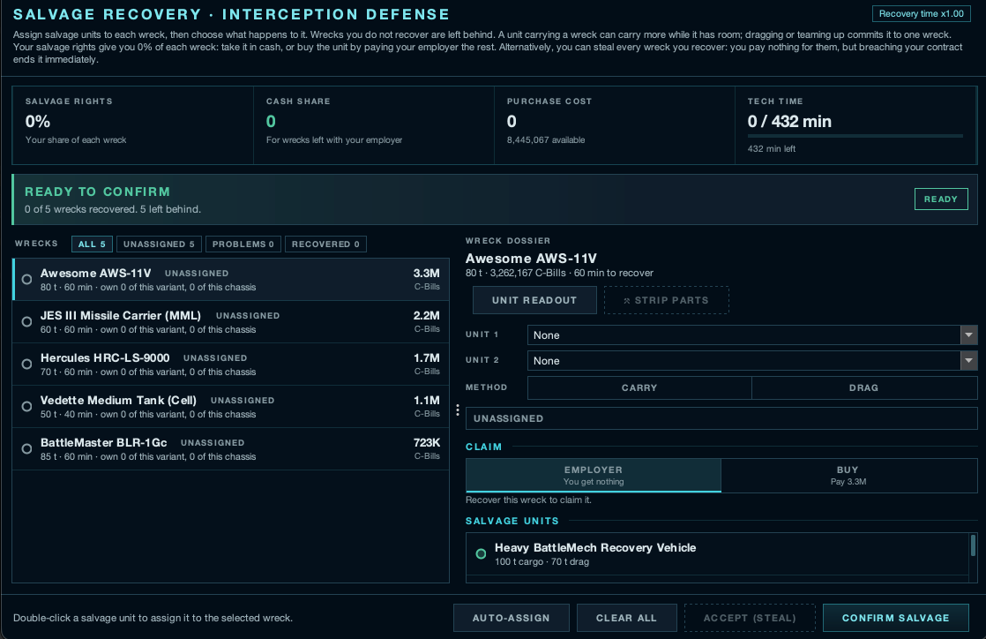Click the Strip Parts button
986x639 pixels.
(x=667, y=300)
